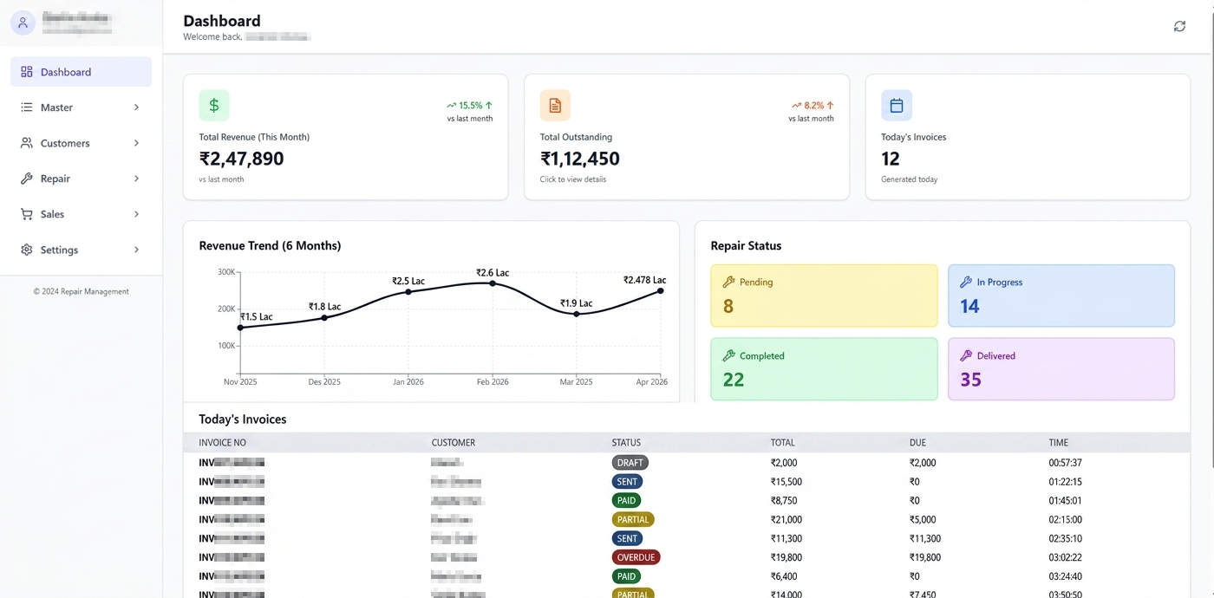Click the 00:57:37 time cell

1065,463
